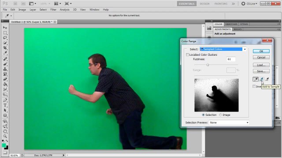The width and height of the screenshot is (282, 158).
Task: Click the Save... button
Action: (261, 71)
